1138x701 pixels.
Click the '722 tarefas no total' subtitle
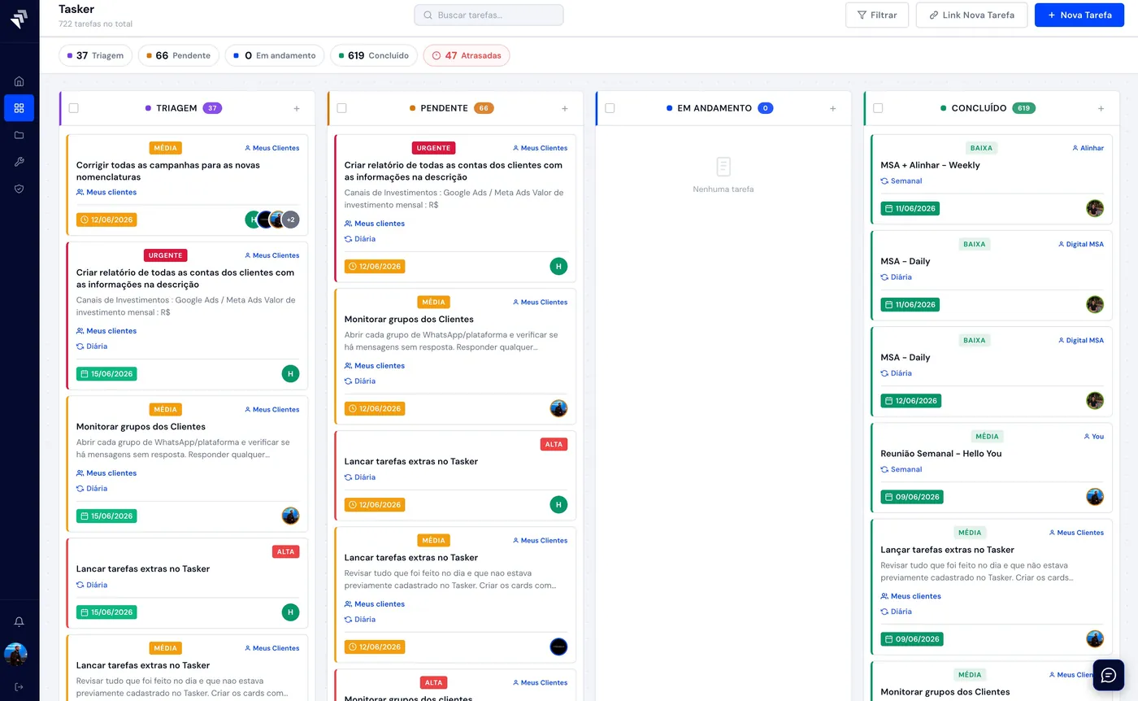click(95, 24)
